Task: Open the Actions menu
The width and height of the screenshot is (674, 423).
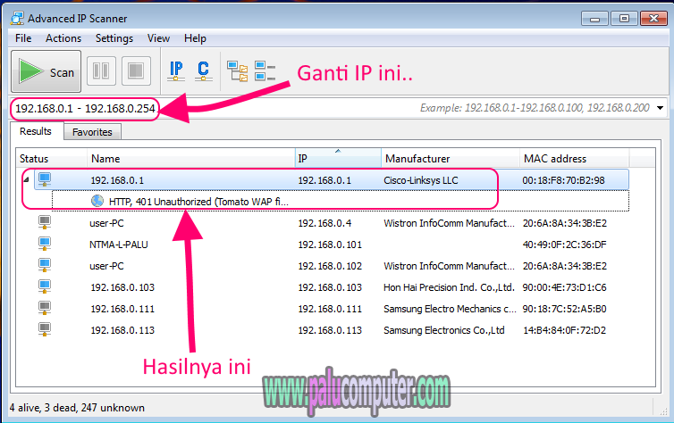Action: point(63,38)
